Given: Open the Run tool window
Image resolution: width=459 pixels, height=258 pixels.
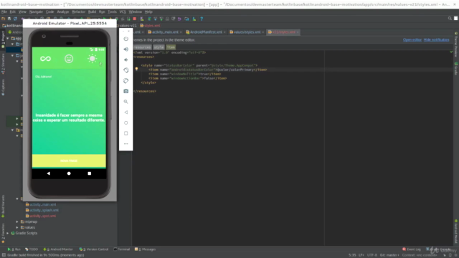Looking at the screenshot, I should click(x=14, y=249).
